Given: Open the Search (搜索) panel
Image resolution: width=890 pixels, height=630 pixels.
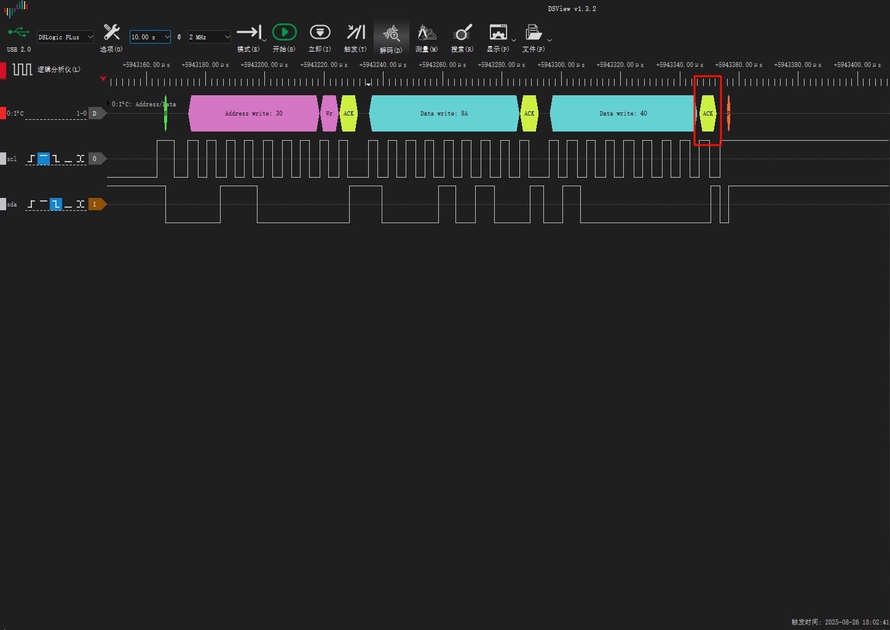Looking at the screenshot, I should pos(462,33).
